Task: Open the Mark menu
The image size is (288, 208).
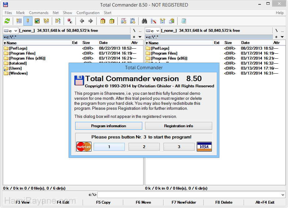Action: [x=20, y=13]
